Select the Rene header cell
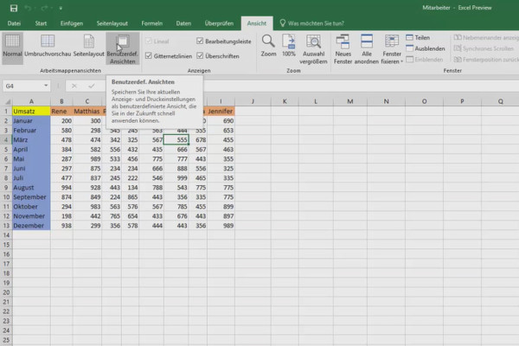The image size is (519, 346). tap(61, 112)
